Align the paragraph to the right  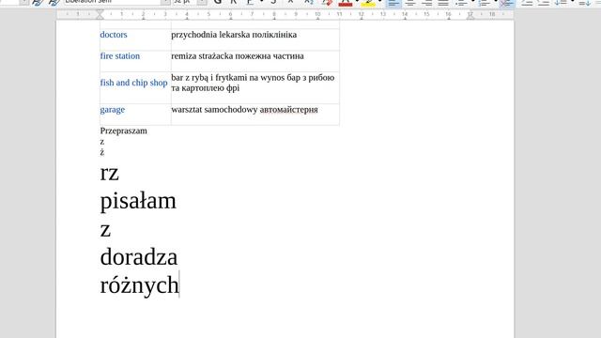pos(426,3)
